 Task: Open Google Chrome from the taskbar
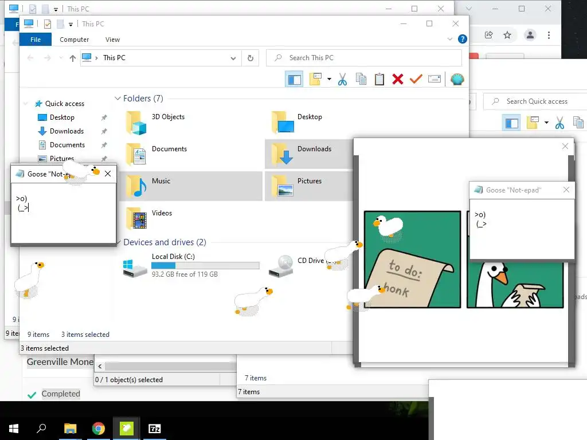tap(99, 429)
